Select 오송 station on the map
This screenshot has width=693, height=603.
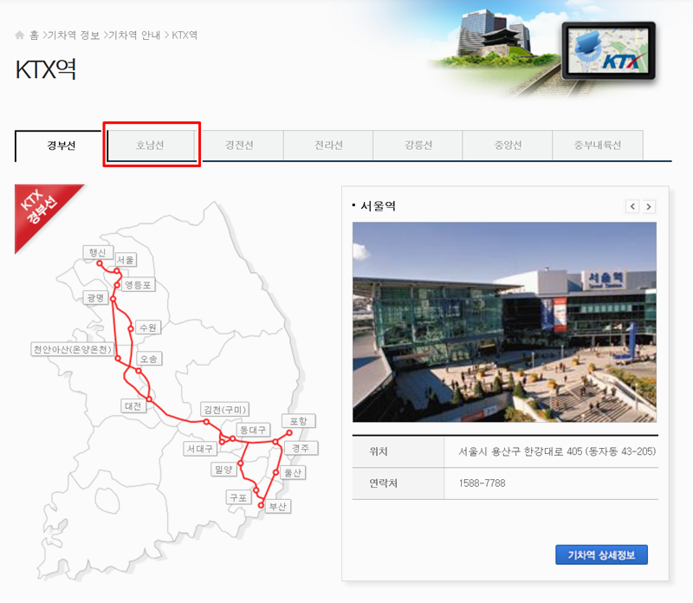point(149,359)
